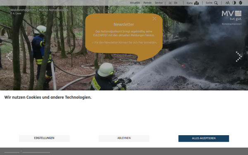The height and width of the screenshot is (155, 248).
Task: Toggle high contrast mode icon
Action: (x=234, y=3)
